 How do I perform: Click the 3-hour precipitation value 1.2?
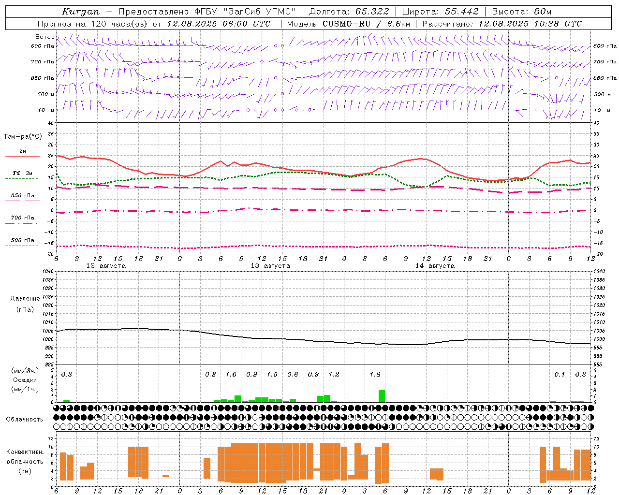tap(334, 375)
